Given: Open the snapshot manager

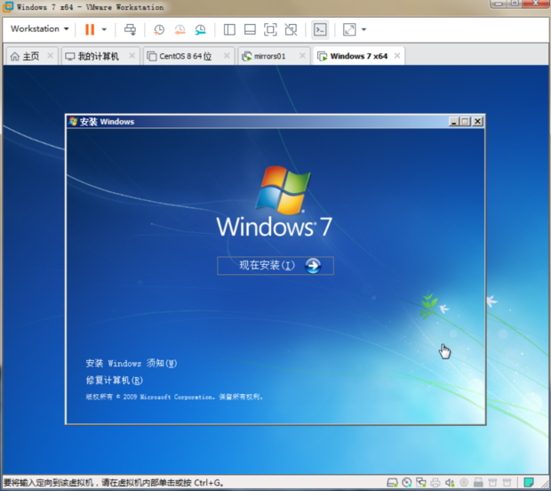Looking at the screenshot, I should (x=200, y=29).
